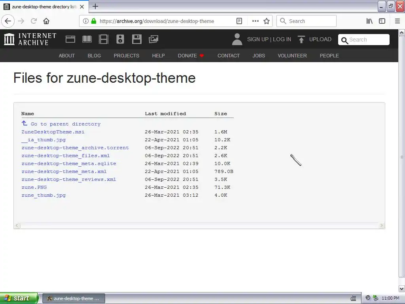Click the Forward arrow button
The height and width of the screenshot is (304, 405).
[21, 21]
